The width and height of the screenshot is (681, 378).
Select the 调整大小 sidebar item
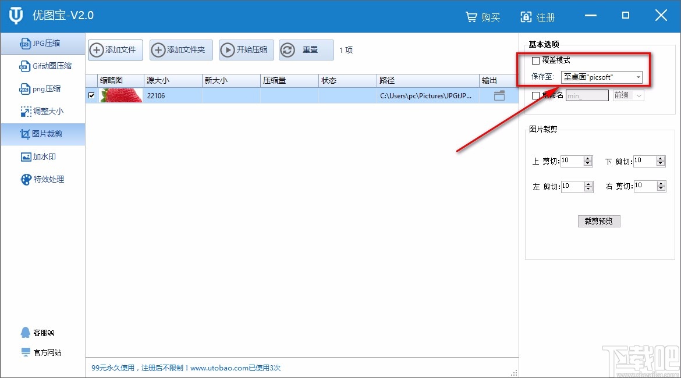pyautogui.click(x=42, y=111)
